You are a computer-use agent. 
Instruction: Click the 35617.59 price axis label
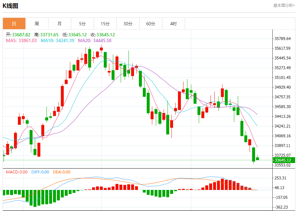[x=283, y=48]
